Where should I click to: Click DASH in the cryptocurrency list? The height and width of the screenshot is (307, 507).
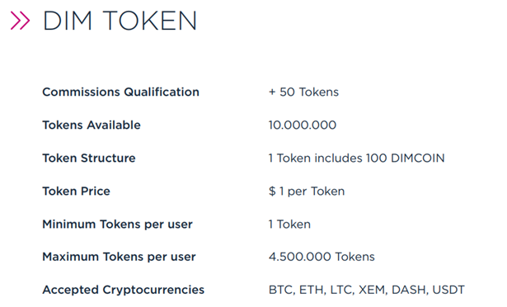tap(409, 290)
